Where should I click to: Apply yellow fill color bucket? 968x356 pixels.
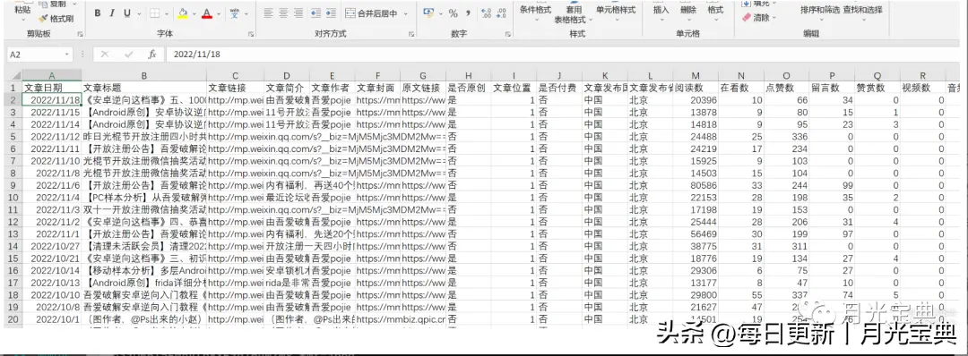click(x=182, y=13)
